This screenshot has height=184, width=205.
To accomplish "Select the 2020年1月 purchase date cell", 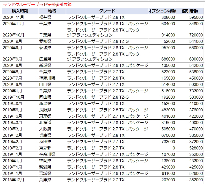I will pyautogui.click(x=20, y=91).
